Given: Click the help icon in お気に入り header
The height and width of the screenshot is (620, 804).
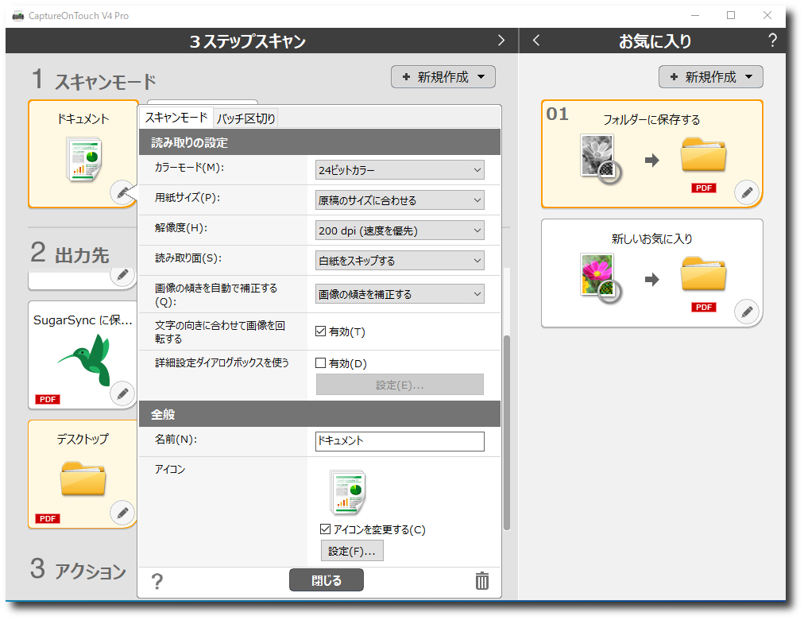Looking at the screenshot, I should (x=772, y=41).
